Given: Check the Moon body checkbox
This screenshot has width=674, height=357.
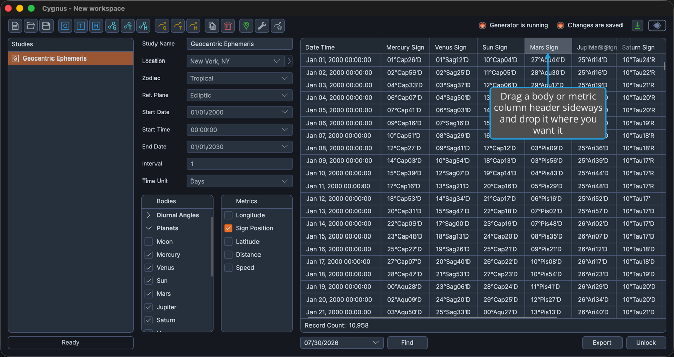Looking at the screenshot, I should click(x=149, y=242).
